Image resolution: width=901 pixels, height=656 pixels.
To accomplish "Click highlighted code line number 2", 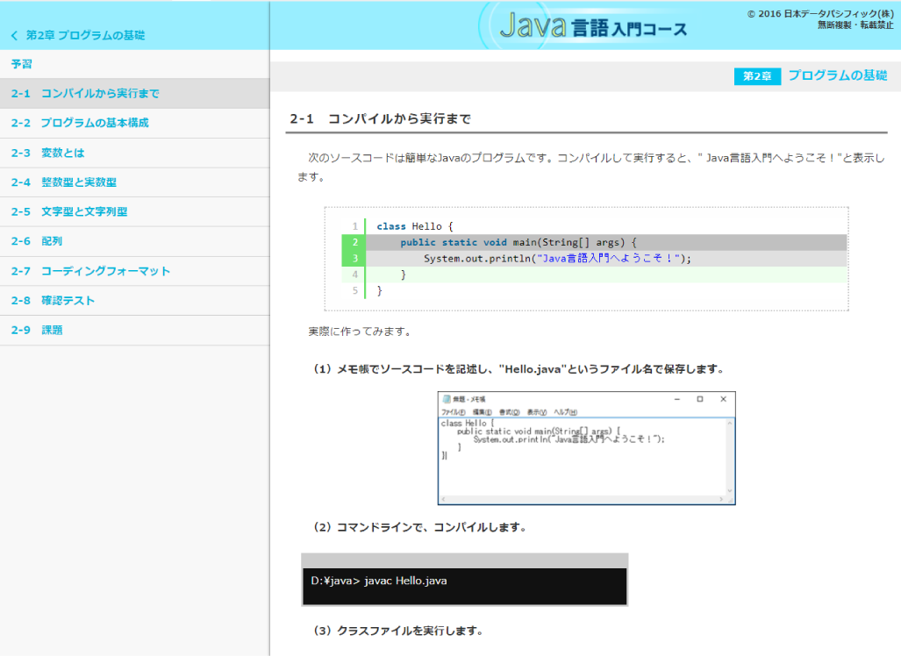I will [x=355, y=242].
